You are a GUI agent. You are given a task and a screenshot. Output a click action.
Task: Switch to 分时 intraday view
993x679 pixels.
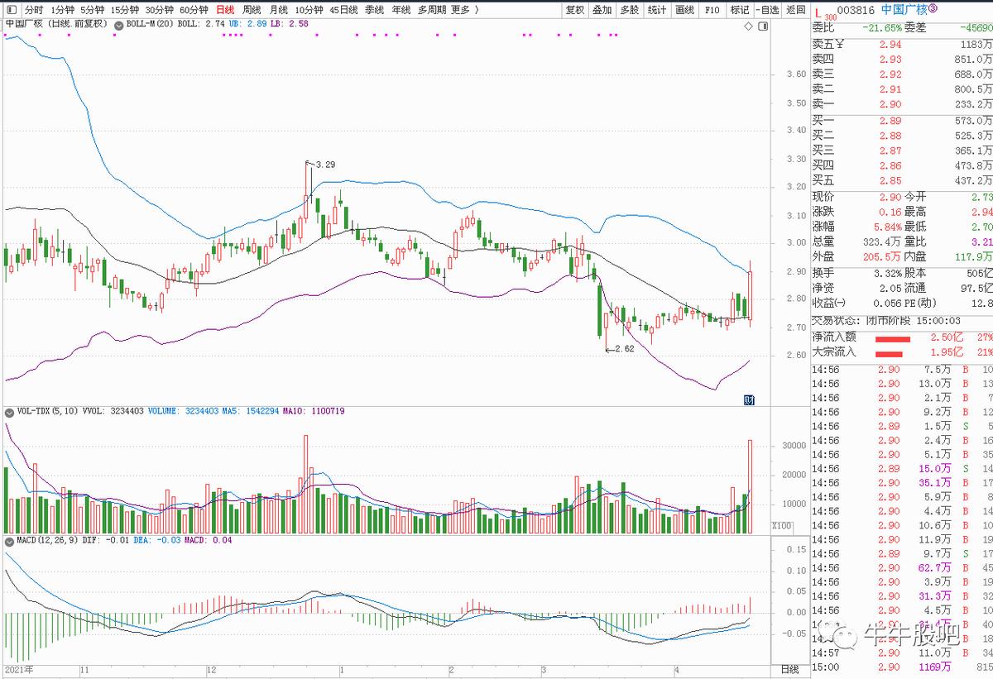click(x=34, y=10)
